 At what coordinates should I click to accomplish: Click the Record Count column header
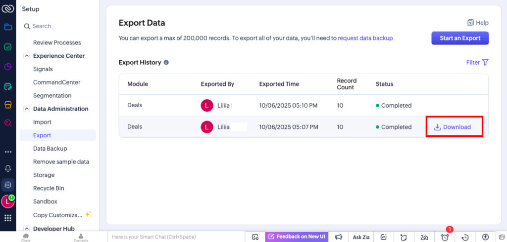point(347,84)
